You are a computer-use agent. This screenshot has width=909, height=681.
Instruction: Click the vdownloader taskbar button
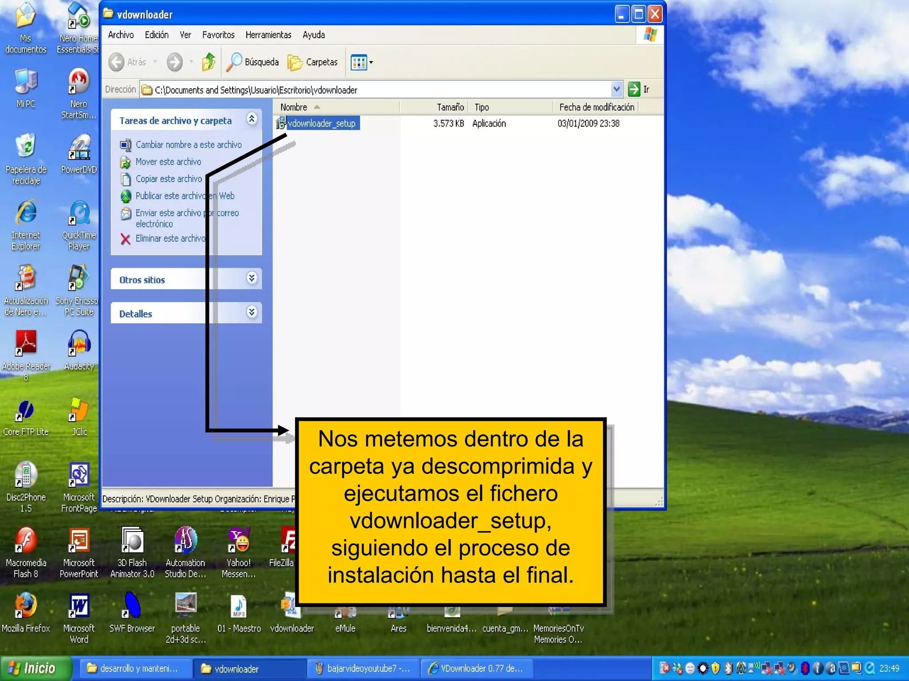[x=250, y=669]
